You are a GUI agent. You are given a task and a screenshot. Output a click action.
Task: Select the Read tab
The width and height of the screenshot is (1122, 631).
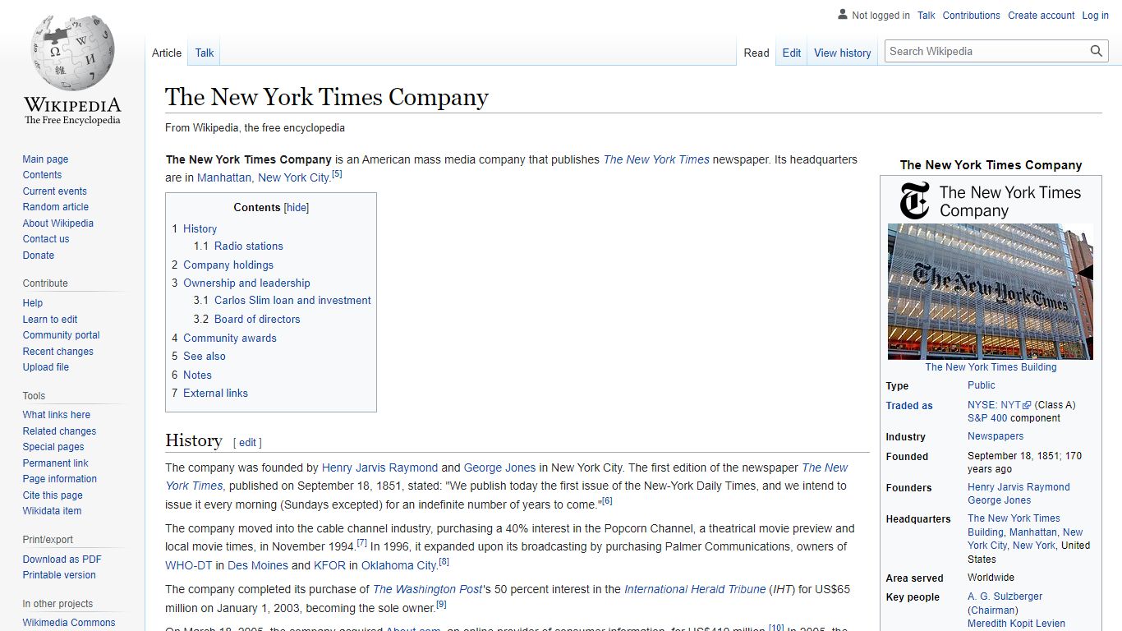(756, 53)
